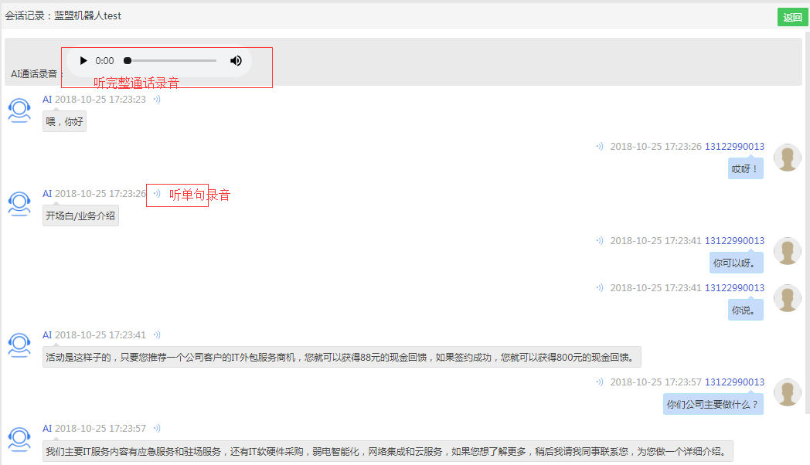Click the AI sender label above 喂，你好

point(47,100)
